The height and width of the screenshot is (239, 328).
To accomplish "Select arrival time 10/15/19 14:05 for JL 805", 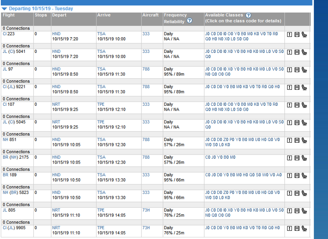I will click(x=111, y=215).
